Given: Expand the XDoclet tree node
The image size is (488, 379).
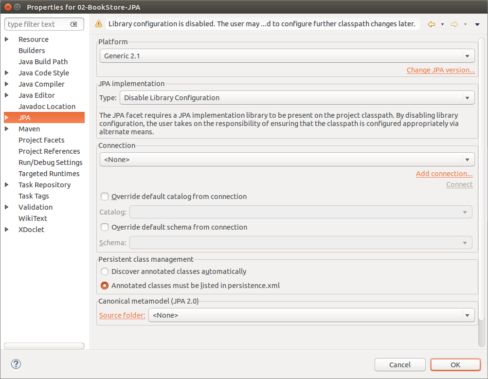Looking at the screenshot, I should tap(6, 230).
